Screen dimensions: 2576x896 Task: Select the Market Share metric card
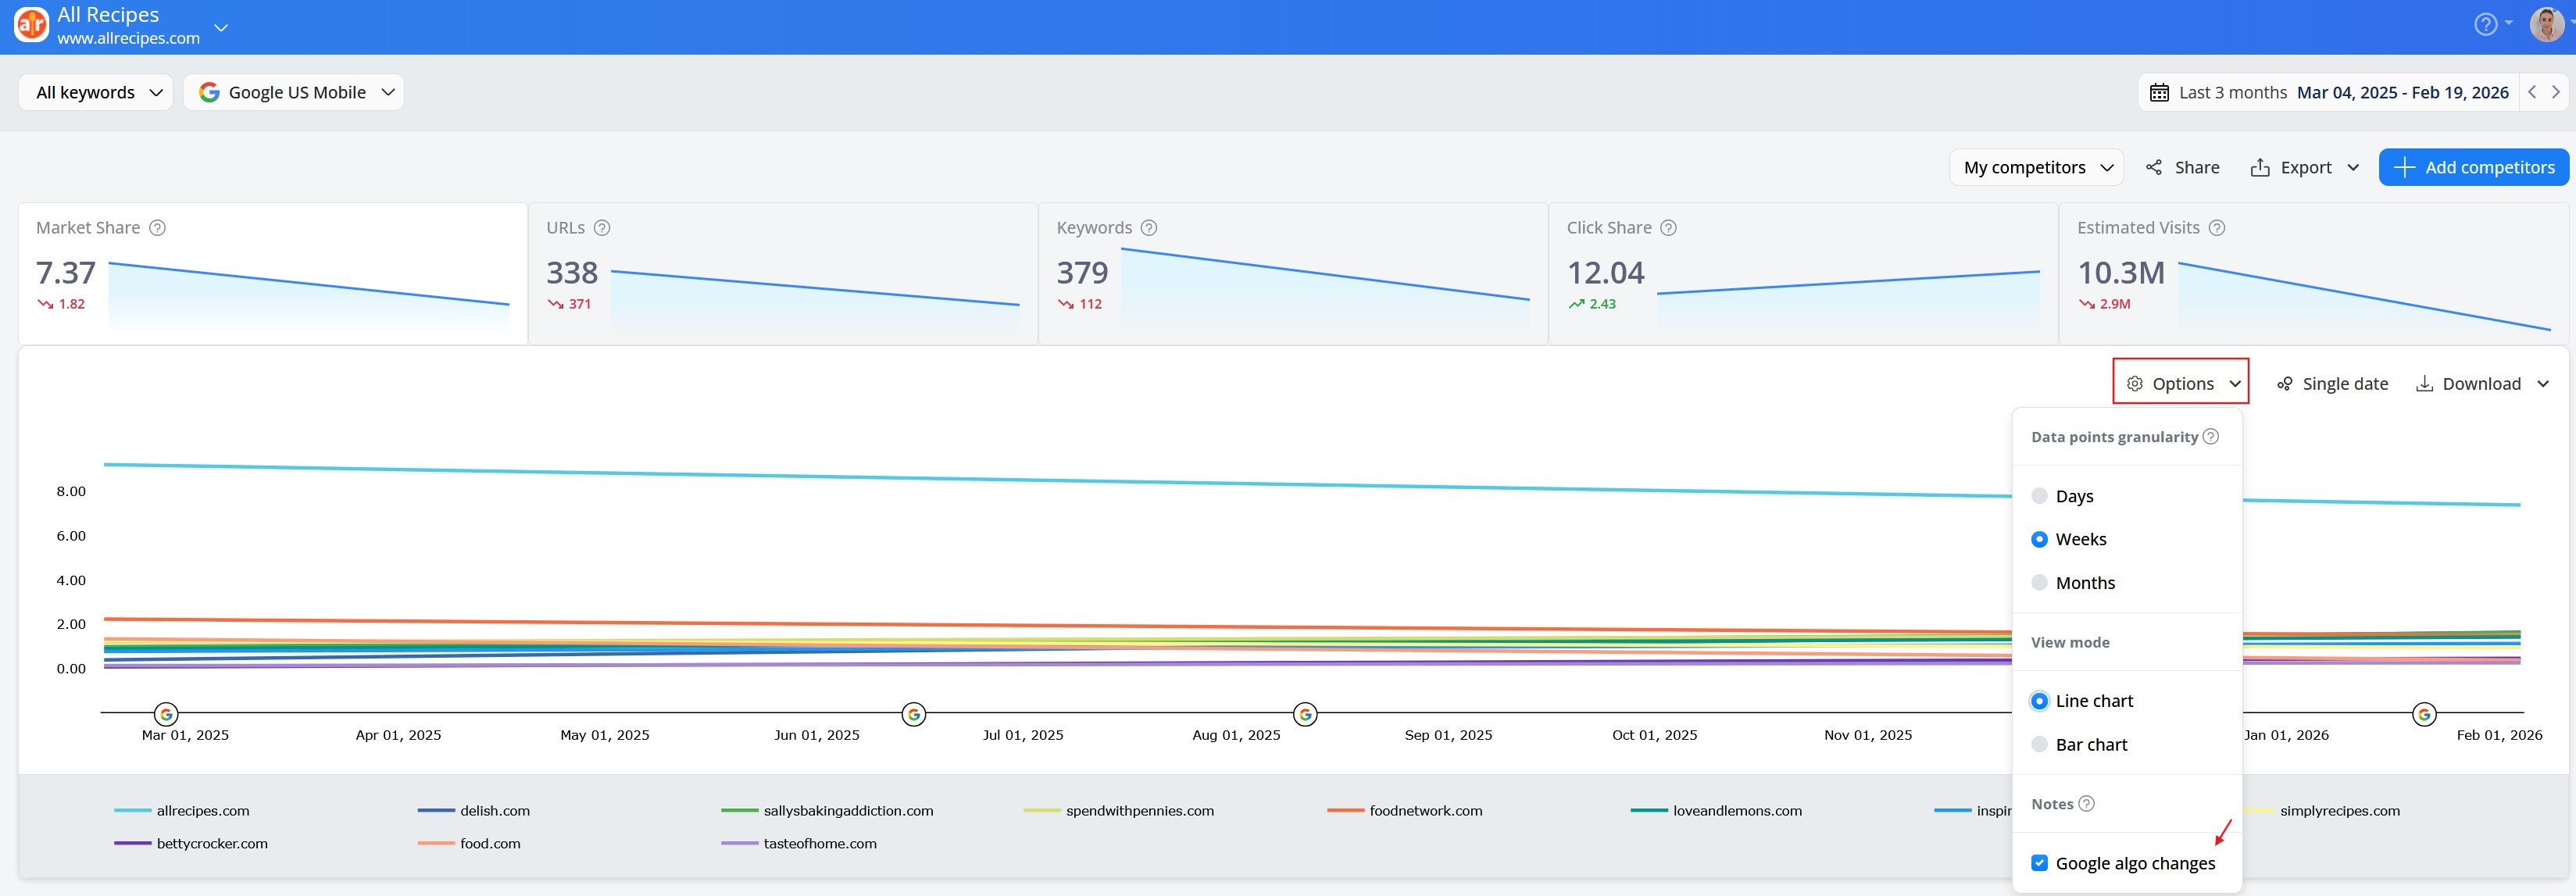tap(273, 274)
